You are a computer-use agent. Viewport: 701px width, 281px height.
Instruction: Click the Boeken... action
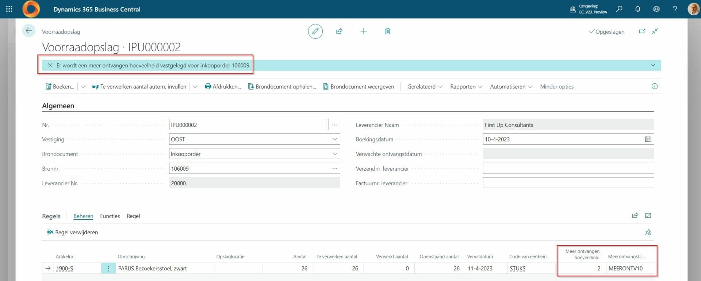pos(60,87)
